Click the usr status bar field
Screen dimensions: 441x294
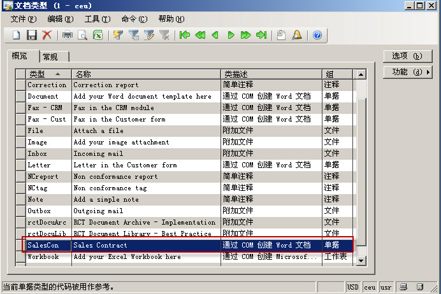(386, 287)
